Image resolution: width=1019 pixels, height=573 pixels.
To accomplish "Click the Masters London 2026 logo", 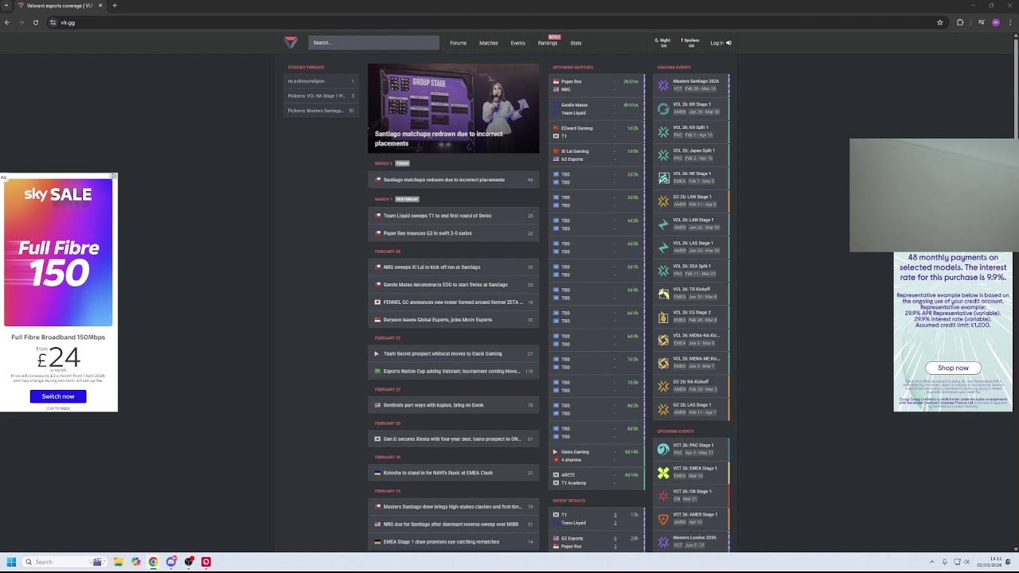I will (x=663, y=541).
